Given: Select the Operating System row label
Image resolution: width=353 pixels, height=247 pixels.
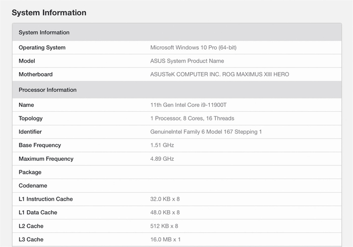Looking at the screenshot, I should pyautogui.click(x=42, y=47).
